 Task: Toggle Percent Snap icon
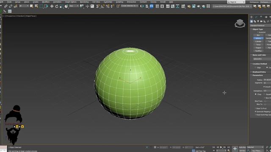(x=108, y=6)
